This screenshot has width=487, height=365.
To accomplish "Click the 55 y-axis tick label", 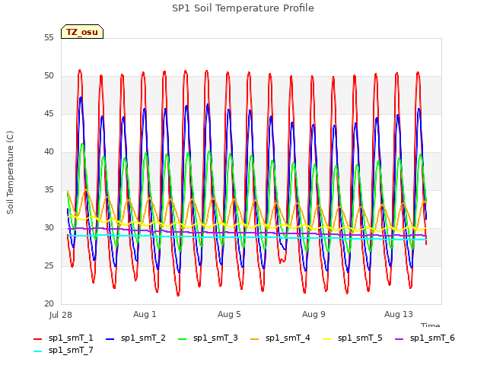I will [49, 38].
